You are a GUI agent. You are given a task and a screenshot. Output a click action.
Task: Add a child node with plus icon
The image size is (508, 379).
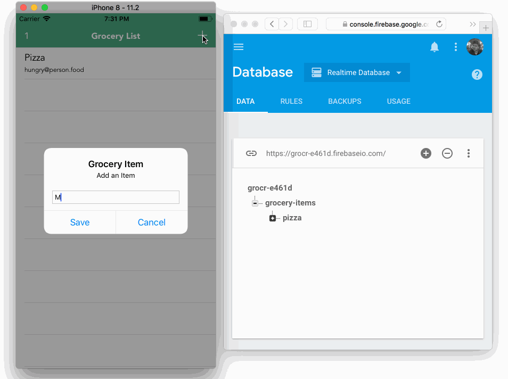click(425, 153)
